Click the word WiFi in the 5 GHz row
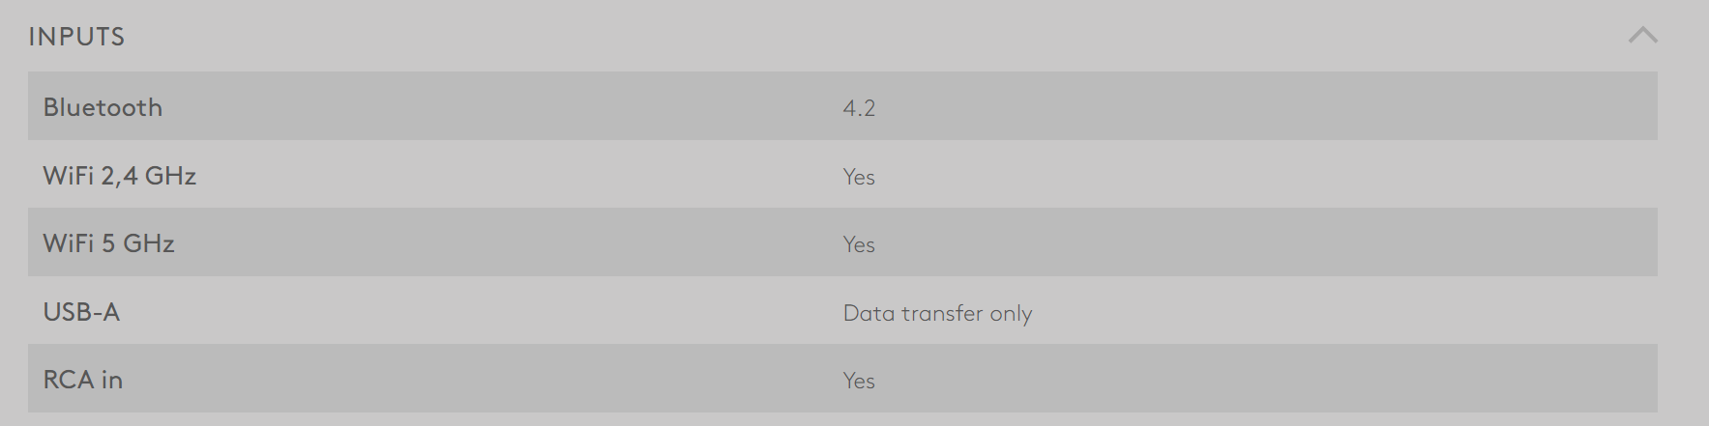 pos(68,243)
